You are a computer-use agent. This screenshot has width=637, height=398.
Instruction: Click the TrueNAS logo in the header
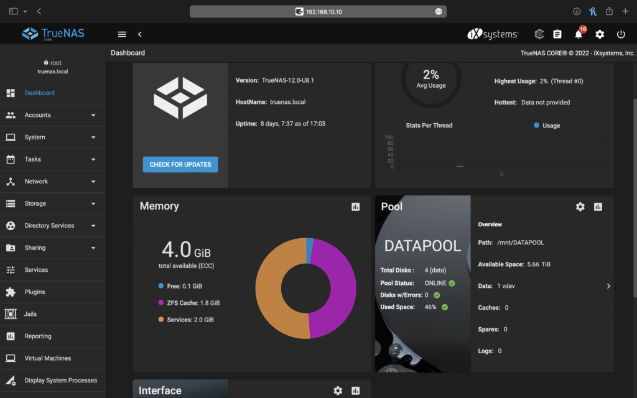point(53,34)
